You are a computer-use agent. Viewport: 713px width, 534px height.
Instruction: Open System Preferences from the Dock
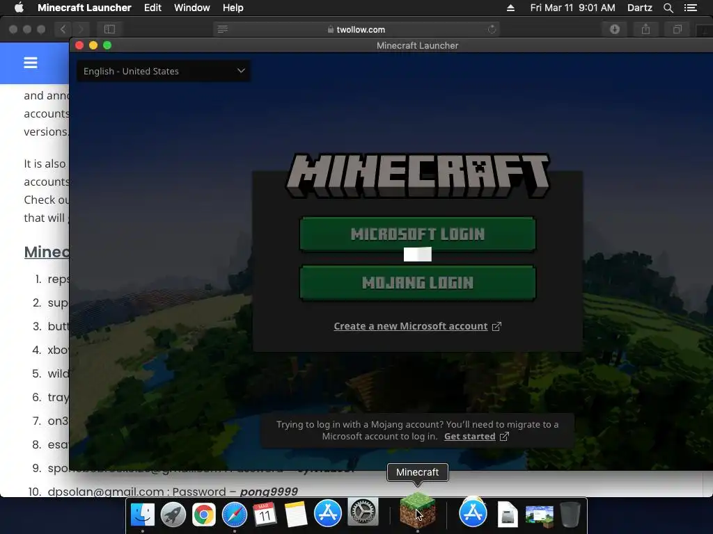[x=362, y=512]
